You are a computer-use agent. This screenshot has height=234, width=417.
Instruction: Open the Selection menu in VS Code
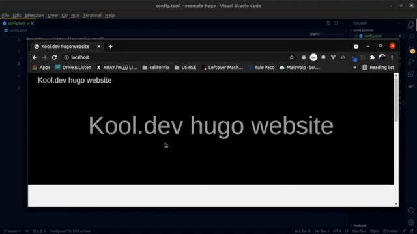(34, 16)
